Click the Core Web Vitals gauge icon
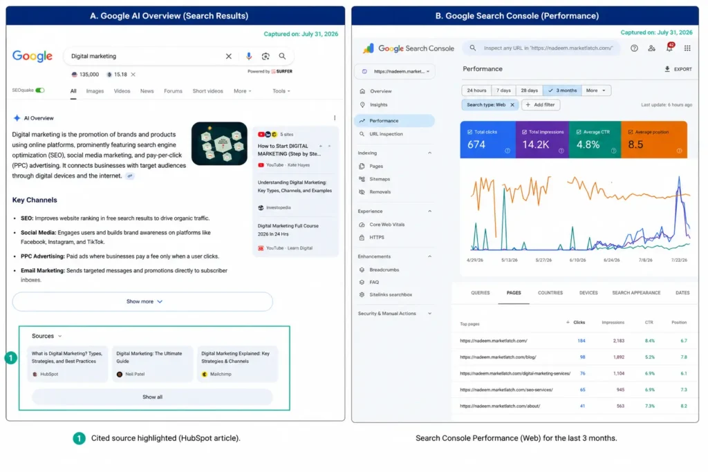 click(x=362, y=225)
